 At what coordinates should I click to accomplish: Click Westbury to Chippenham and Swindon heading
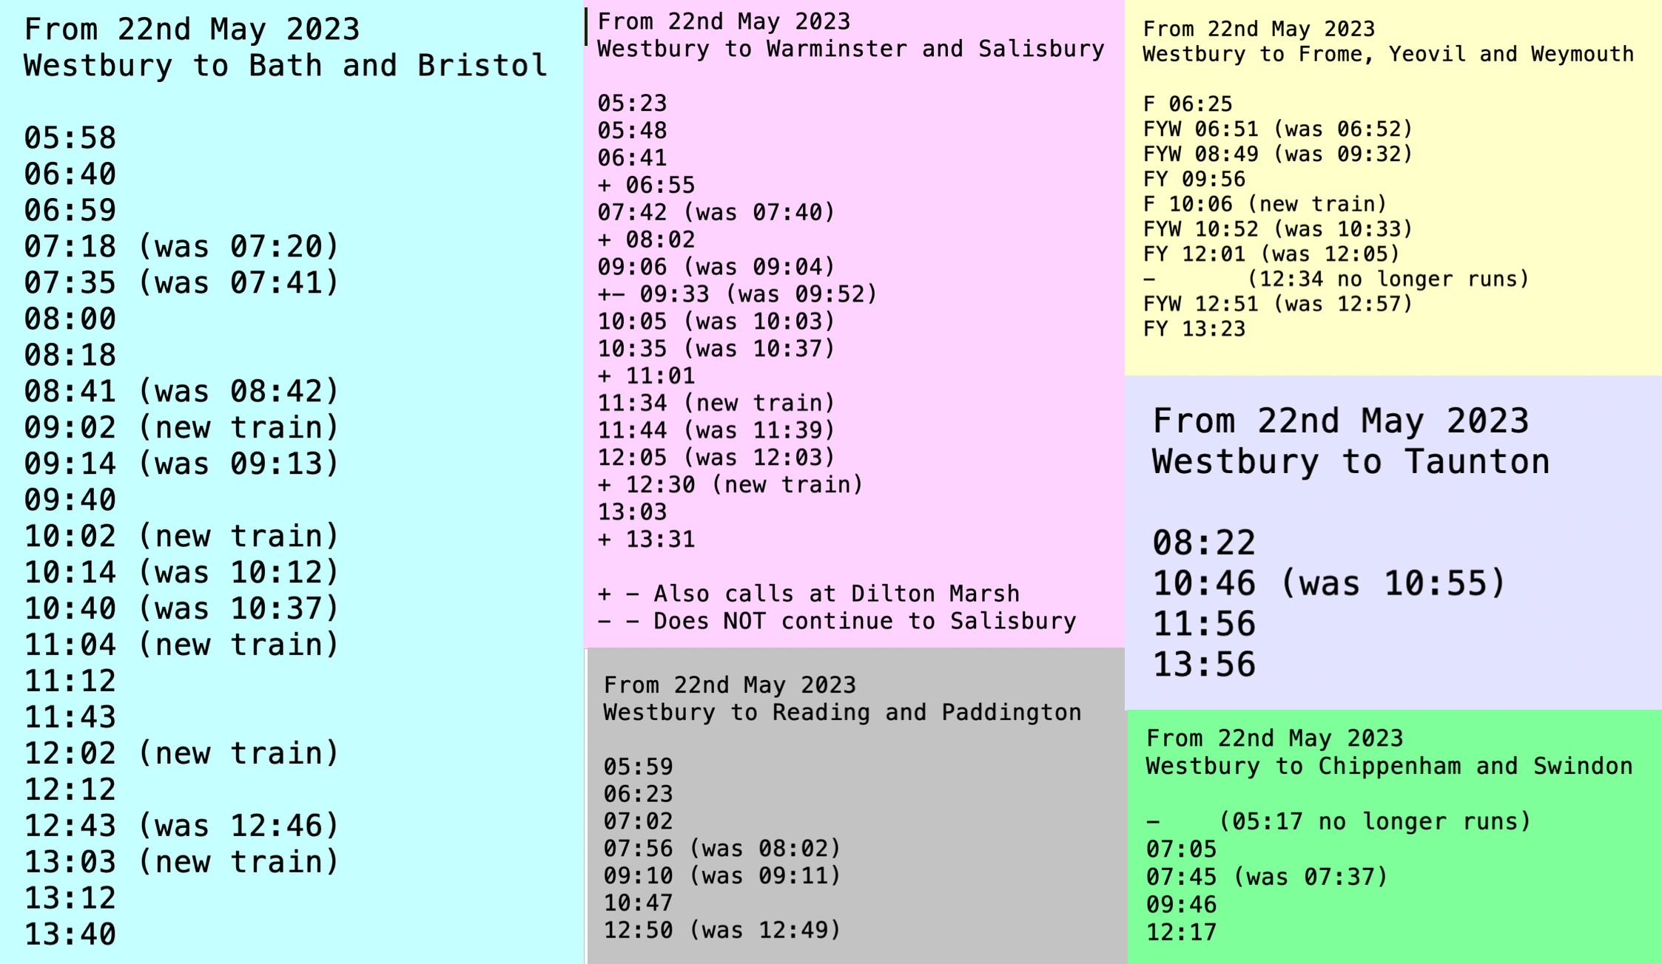tap(1388, 767)
